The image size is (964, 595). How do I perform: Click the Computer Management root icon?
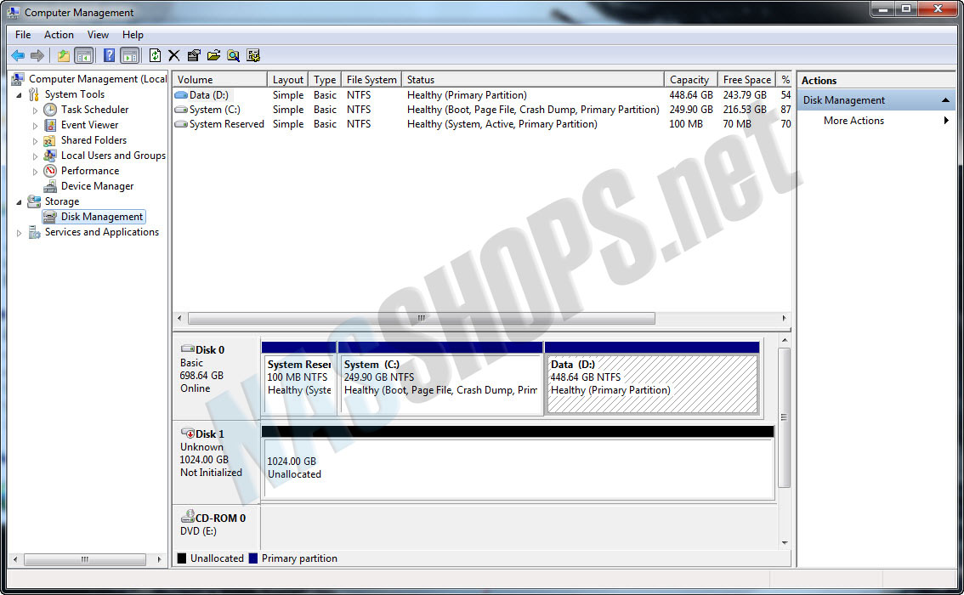click(19, 79)
